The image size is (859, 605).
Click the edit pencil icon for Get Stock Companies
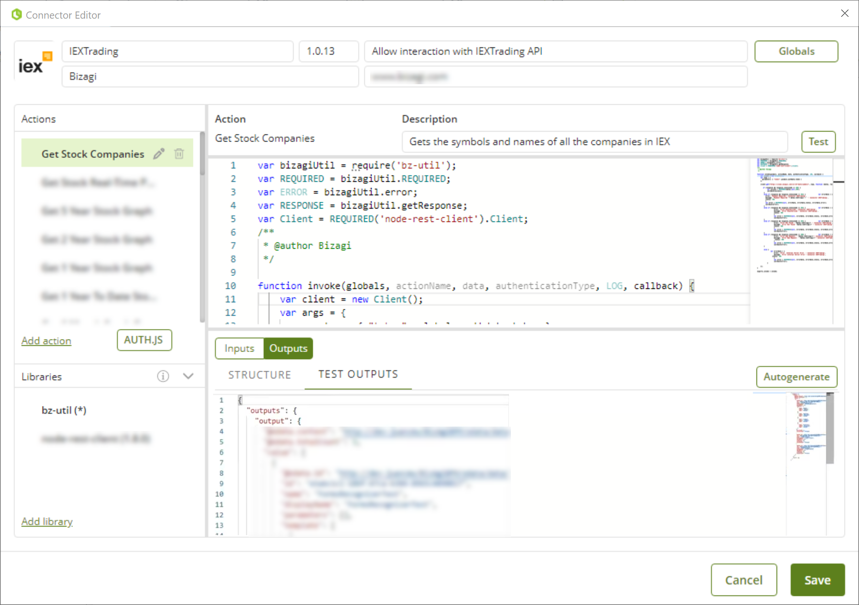click(159, 154)
